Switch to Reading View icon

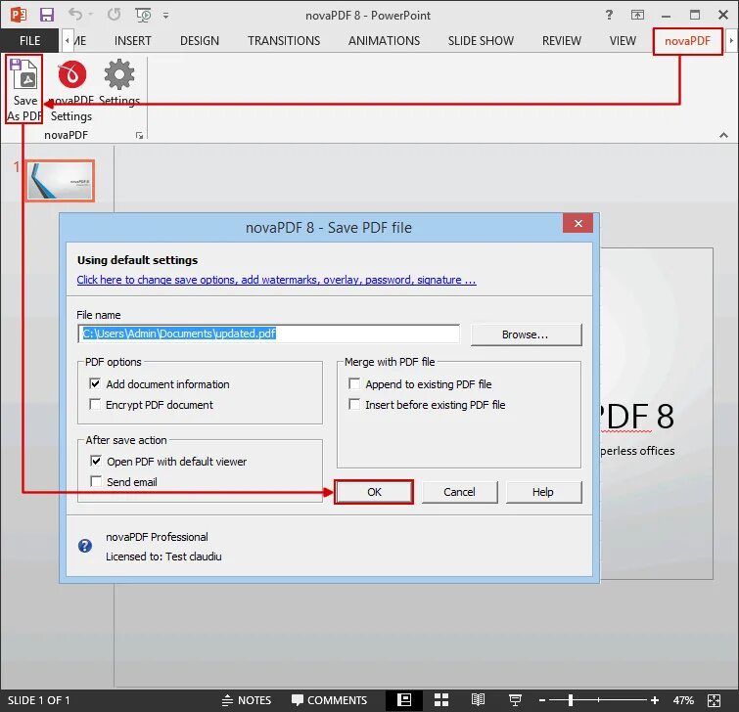[x=478, y=700]
